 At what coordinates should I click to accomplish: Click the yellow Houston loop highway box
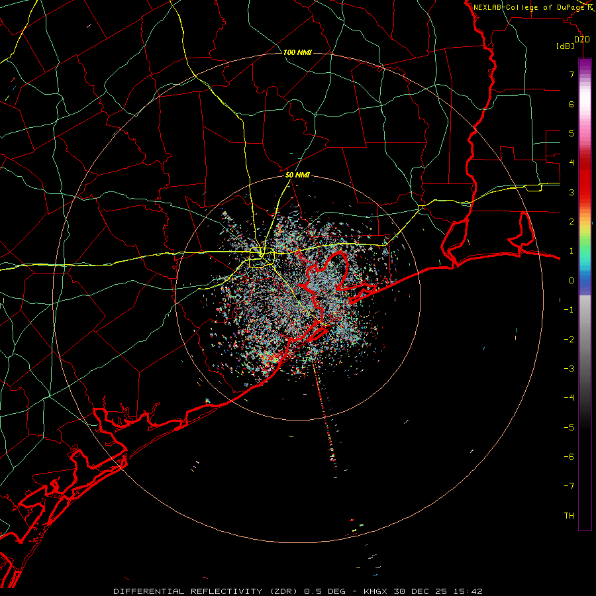tap(262, 258)
